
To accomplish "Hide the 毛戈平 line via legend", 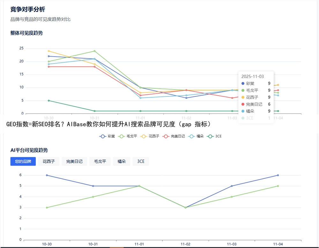I will click(x=128, y=136).
